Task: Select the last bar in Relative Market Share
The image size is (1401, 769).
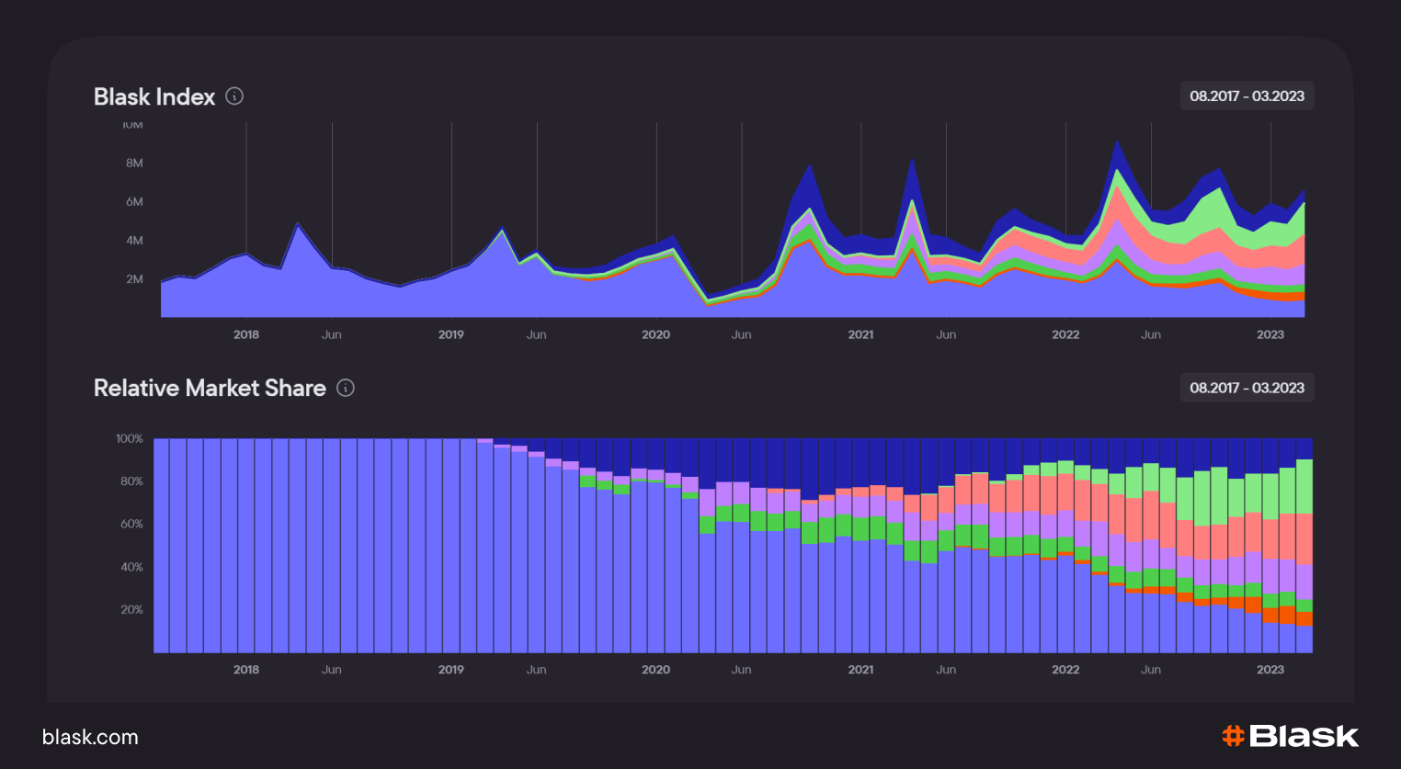Action: (1304, 551)
